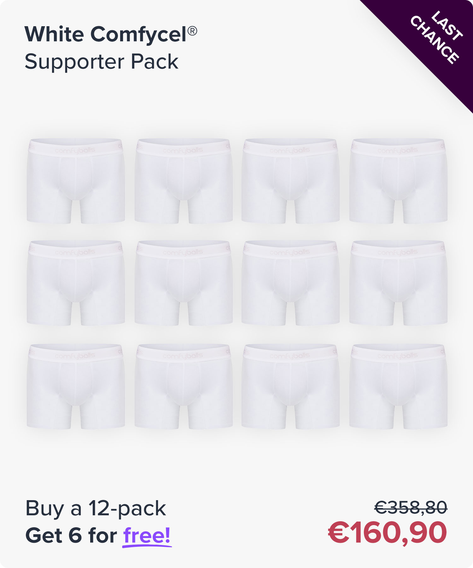Select the first boxer in the bottom row
Viewport: 473px width, 568px height.
(x=76, y=387)
